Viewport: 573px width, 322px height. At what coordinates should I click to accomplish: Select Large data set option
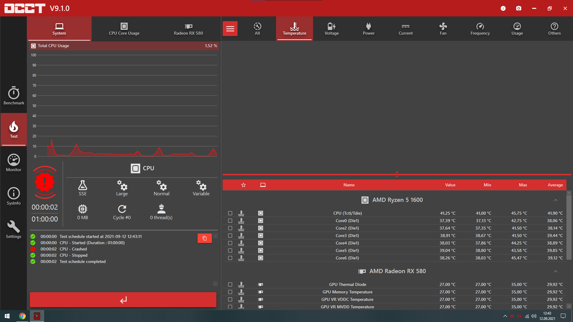pos(122,188)
